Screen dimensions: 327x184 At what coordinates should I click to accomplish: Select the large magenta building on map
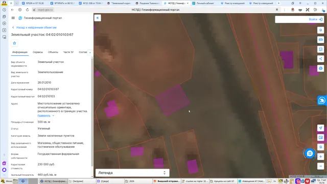(173, 100)
